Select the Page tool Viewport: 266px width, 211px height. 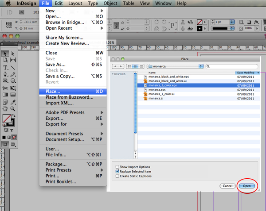coord(5,60)
